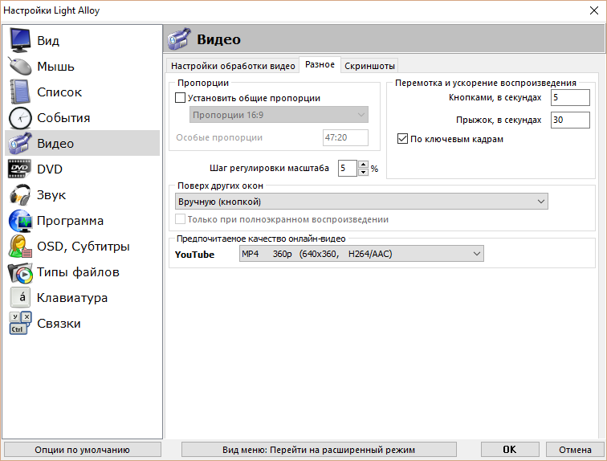Go to the Звук settings section
The image size is (607, 461).
(82, 194)
